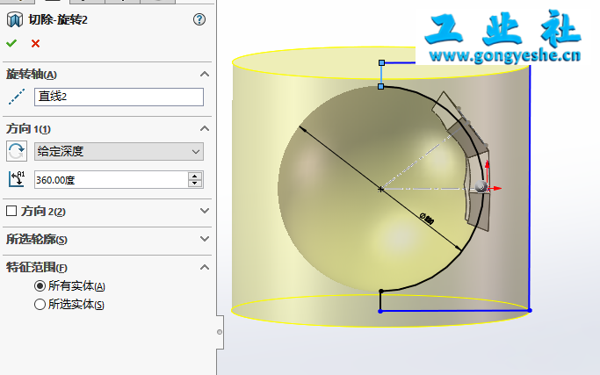Viewport: 600px width, 375px height.
Task: Click the red triad origin handle
Action: click(481, 187)
